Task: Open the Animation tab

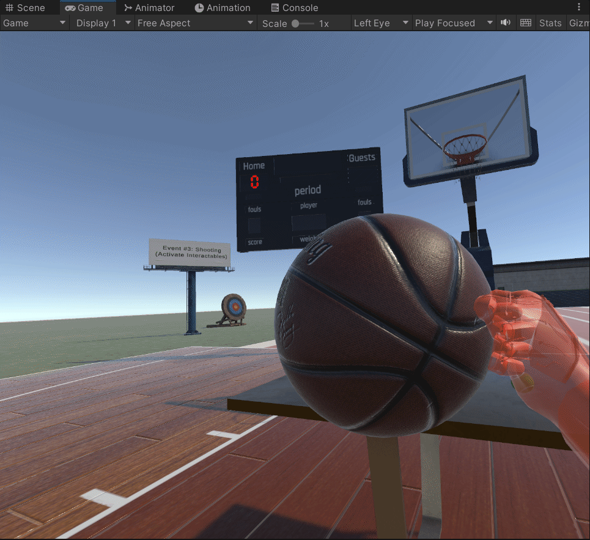Action: (223, 7)
